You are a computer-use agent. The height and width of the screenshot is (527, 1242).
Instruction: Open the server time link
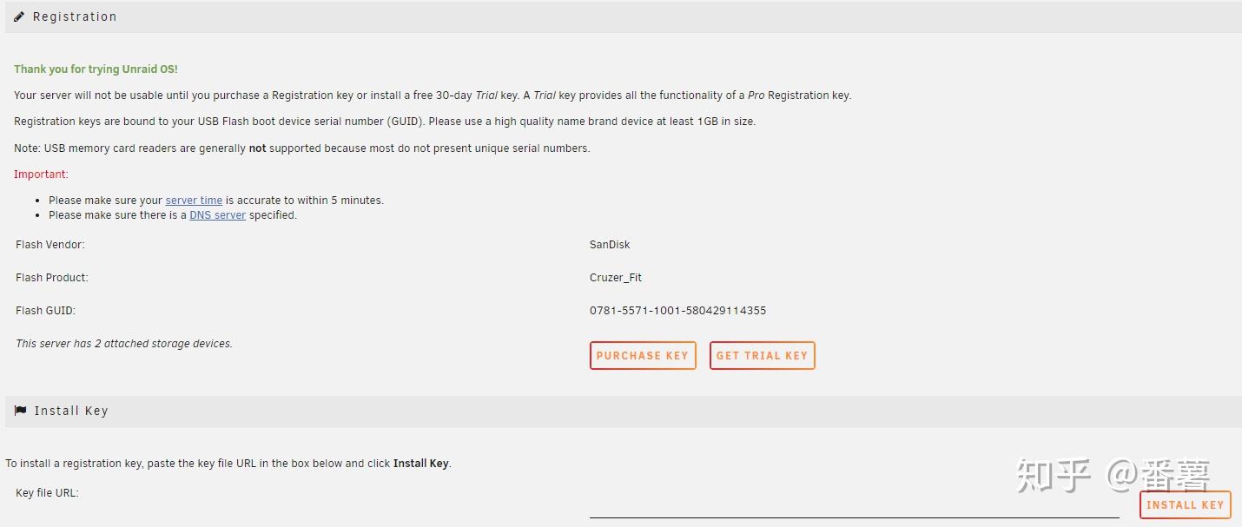click(x=194, y=201)
